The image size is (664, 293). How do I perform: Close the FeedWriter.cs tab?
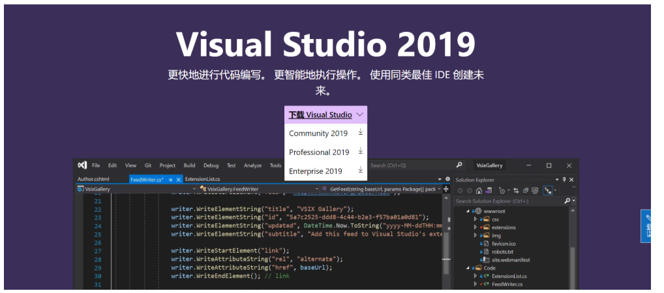coord(178,180)
